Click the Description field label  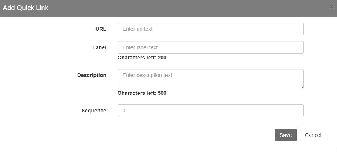92,76
